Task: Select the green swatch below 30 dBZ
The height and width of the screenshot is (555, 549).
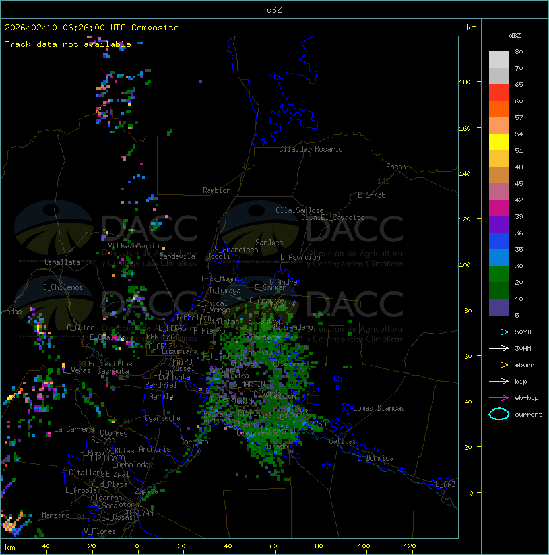Action: click(499, 274)
